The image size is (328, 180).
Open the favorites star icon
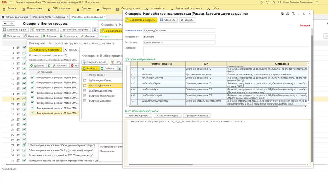coord(274,2)
